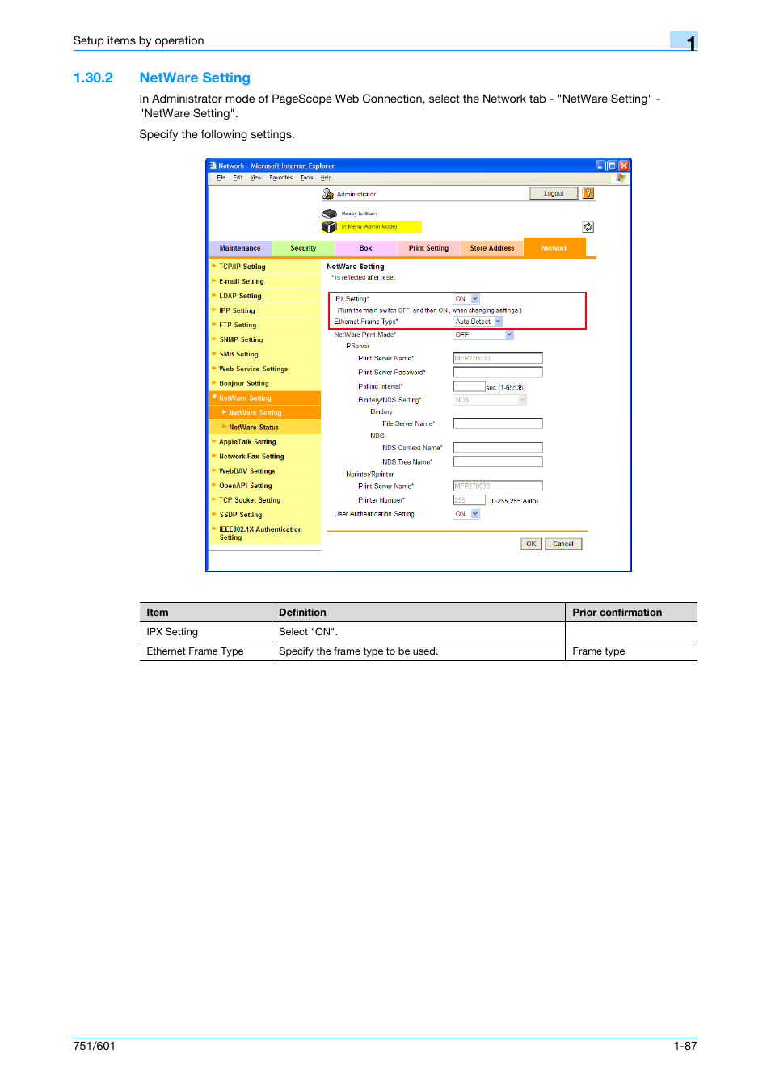Image resolution: width=771 pixels, height=1091 pixels.
Task: Click the File Server Name field
Action: point(498,423)
